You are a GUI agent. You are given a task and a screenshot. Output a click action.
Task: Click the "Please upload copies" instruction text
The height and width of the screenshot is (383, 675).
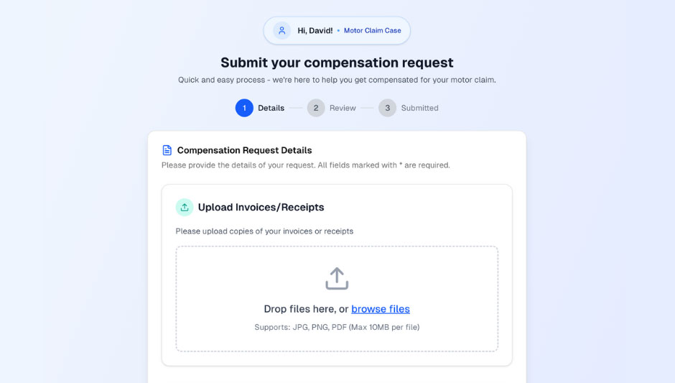point(264,231)
